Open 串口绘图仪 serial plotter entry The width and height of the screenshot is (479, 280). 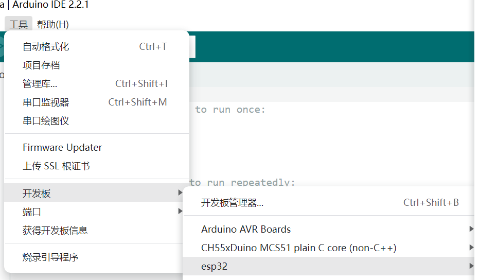click(97, 121)
